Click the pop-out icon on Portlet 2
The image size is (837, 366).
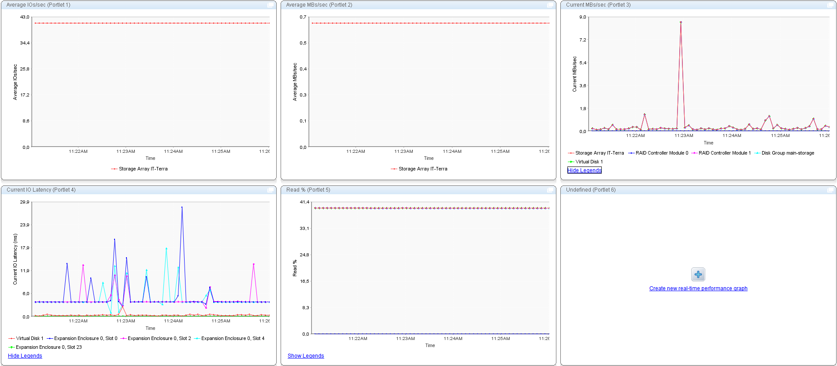[x=550, y=5]
